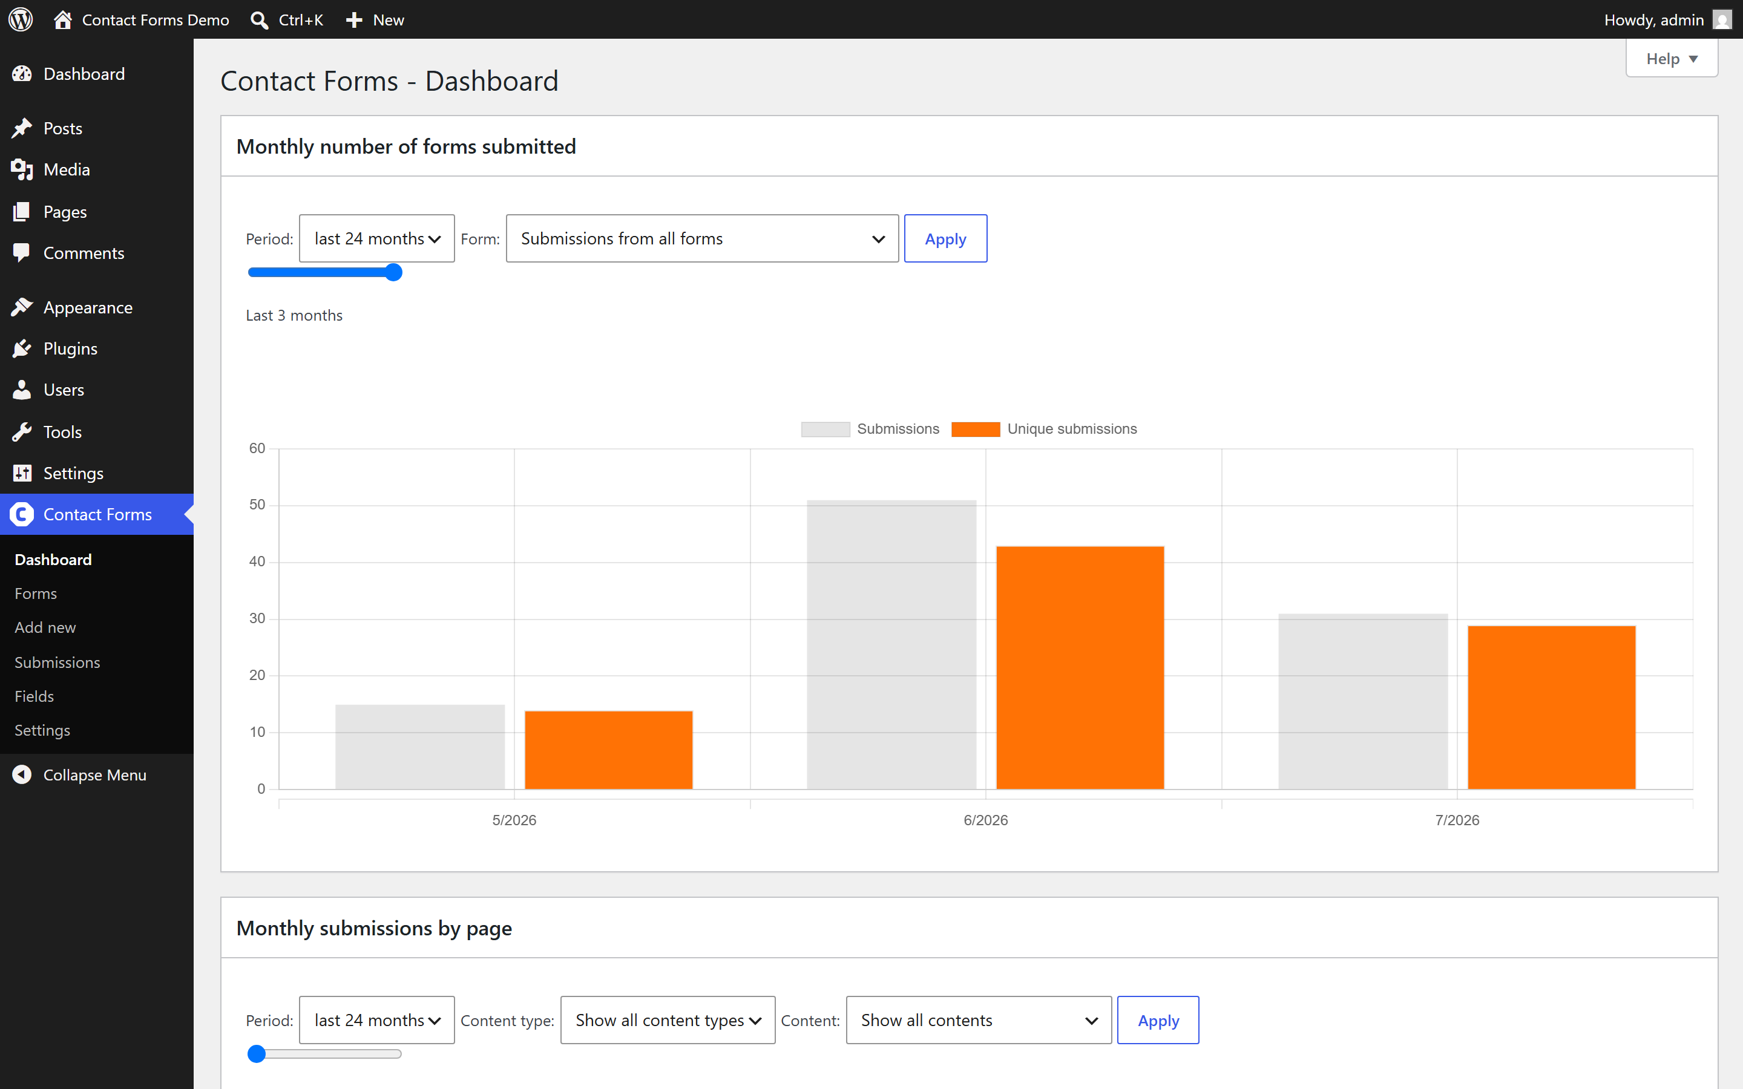
Task: Click Apply in Monthly submissions by page
Action: [x=1158, y=1021]
